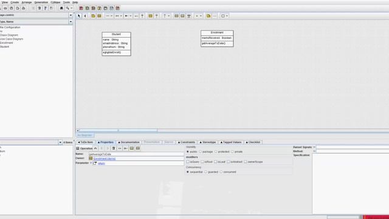Expand the Aggregation tool dropdown arrow
The width and height of the screenshot is (389, 219).
point(121,16)
